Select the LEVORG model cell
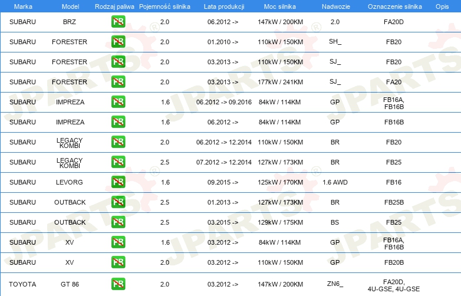 coord(70,182)
